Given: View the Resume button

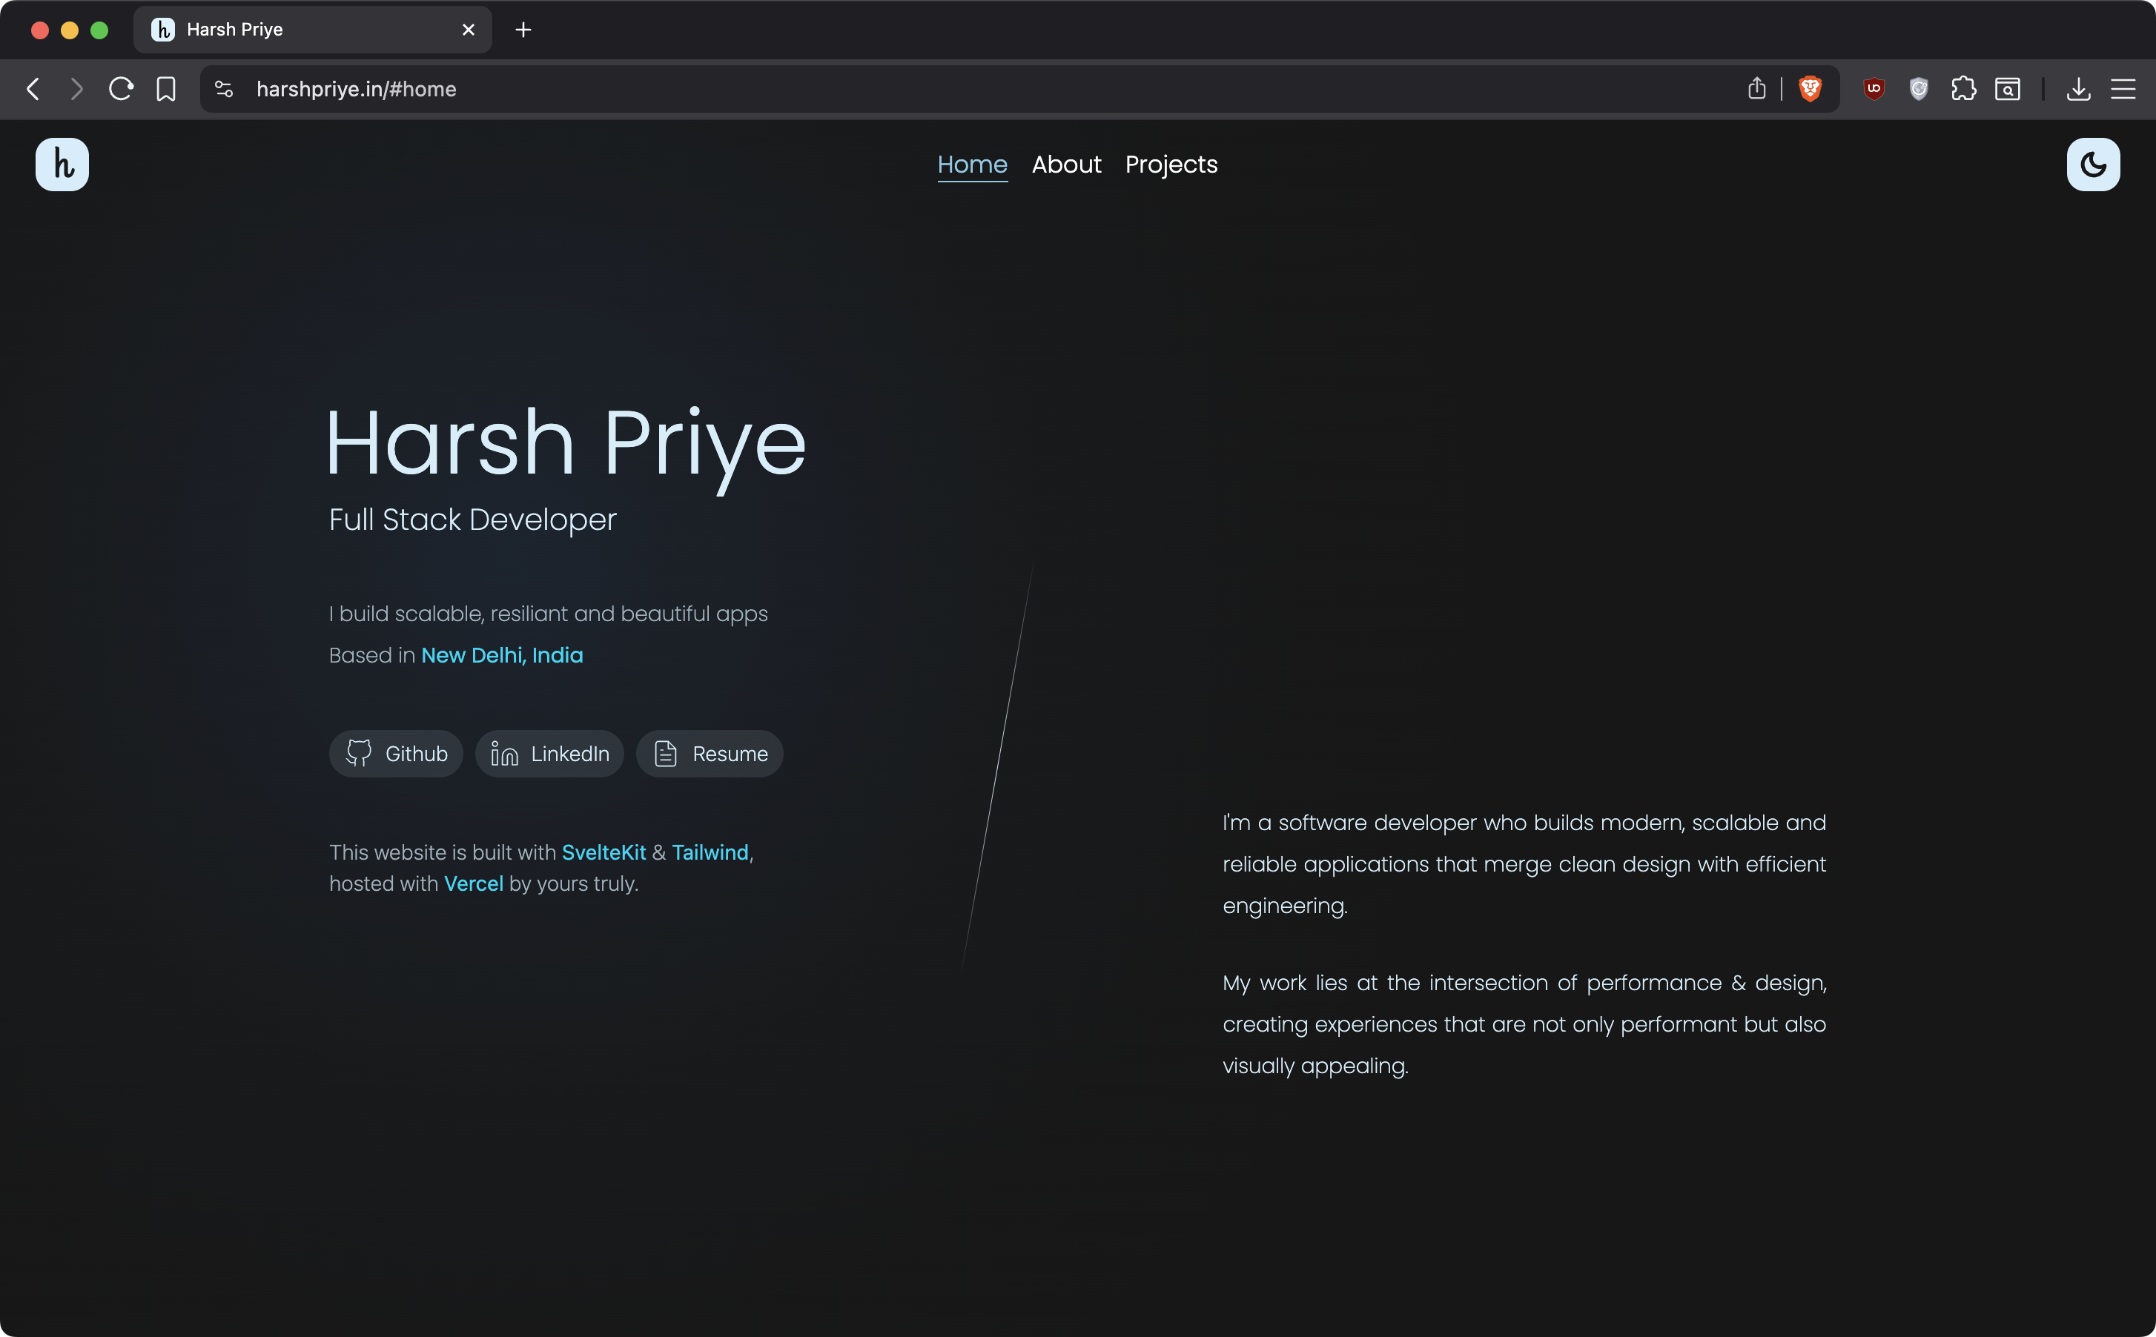Looking at the screenshot, I should (x=710, y=754).
